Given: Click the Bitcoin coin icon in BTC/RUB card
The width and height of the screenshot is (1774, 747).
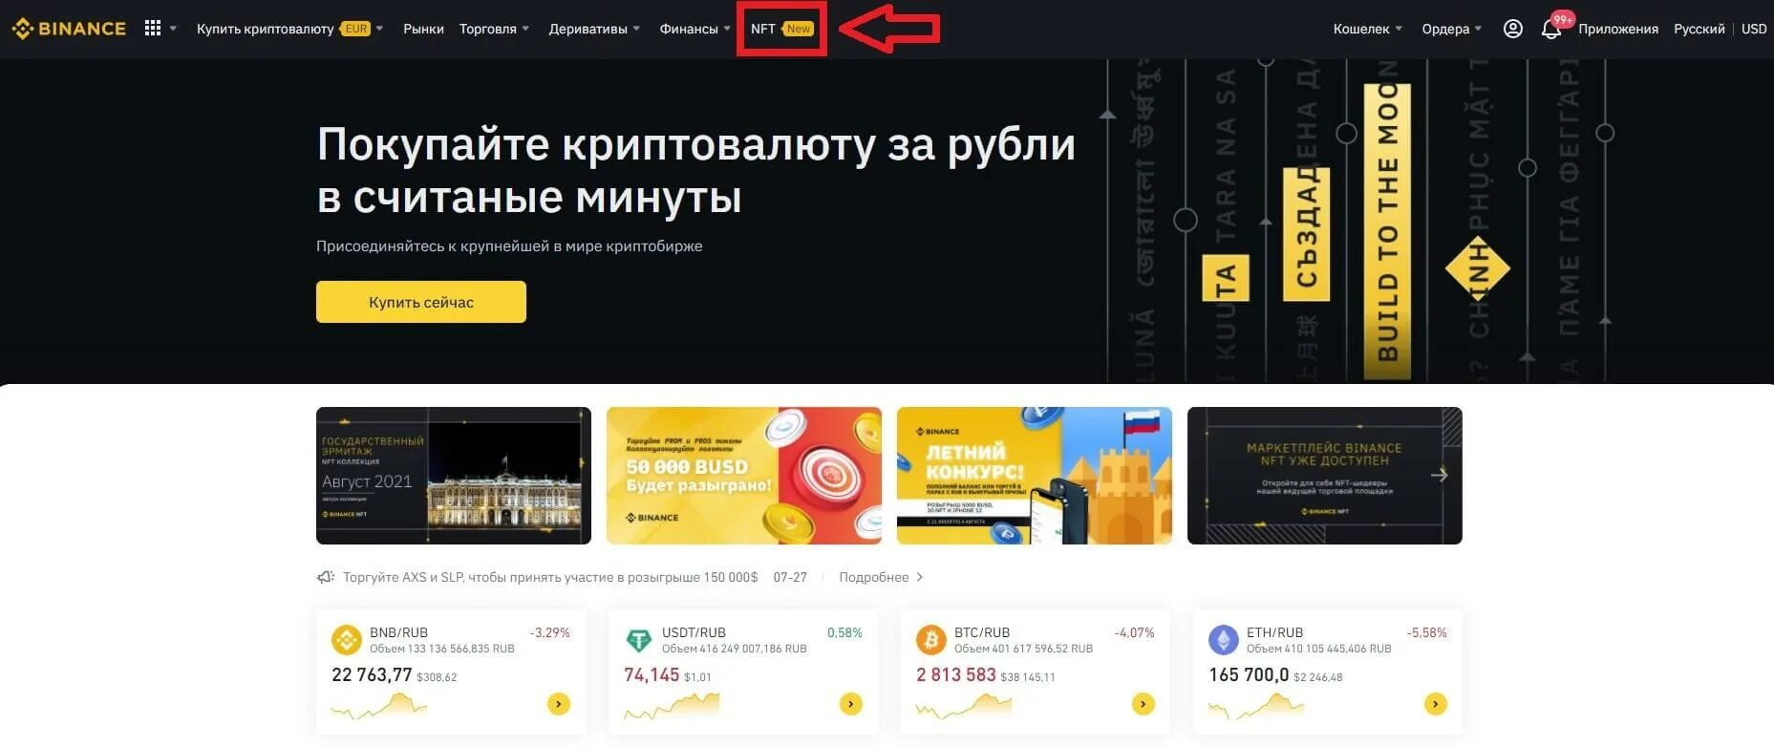Looking at the screenshot, I should [930, 639].
